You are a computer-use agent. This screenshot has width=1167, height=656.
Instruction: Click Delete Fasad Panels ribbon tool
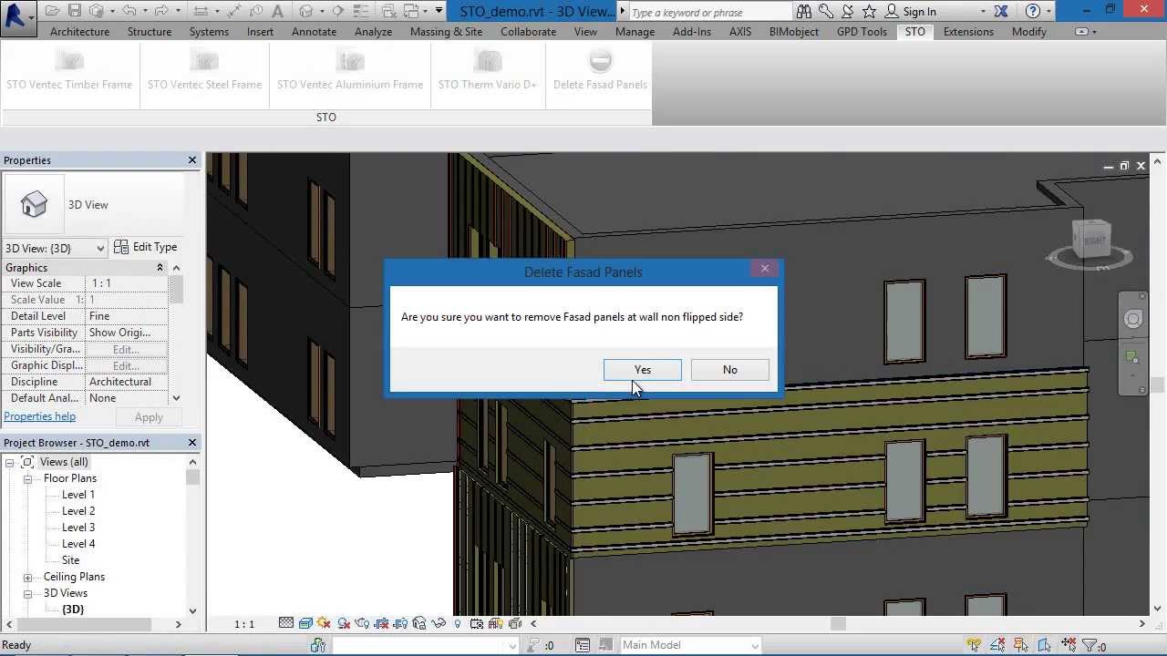[600, 71]
